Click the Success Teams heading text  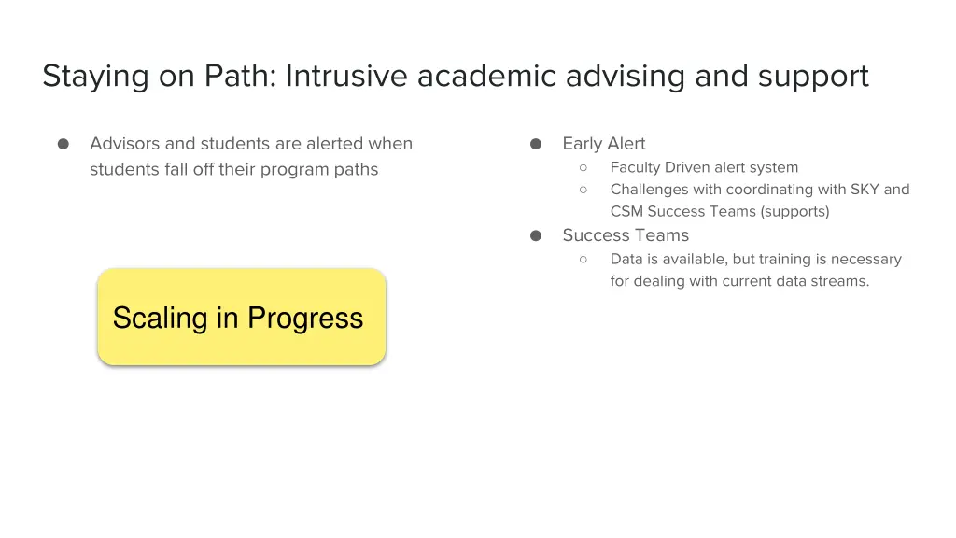[x=626, y=235]
